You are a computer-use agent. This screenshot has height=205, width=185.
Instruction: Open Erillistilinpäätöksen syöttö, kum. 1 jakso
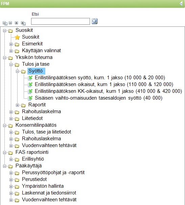100,78
